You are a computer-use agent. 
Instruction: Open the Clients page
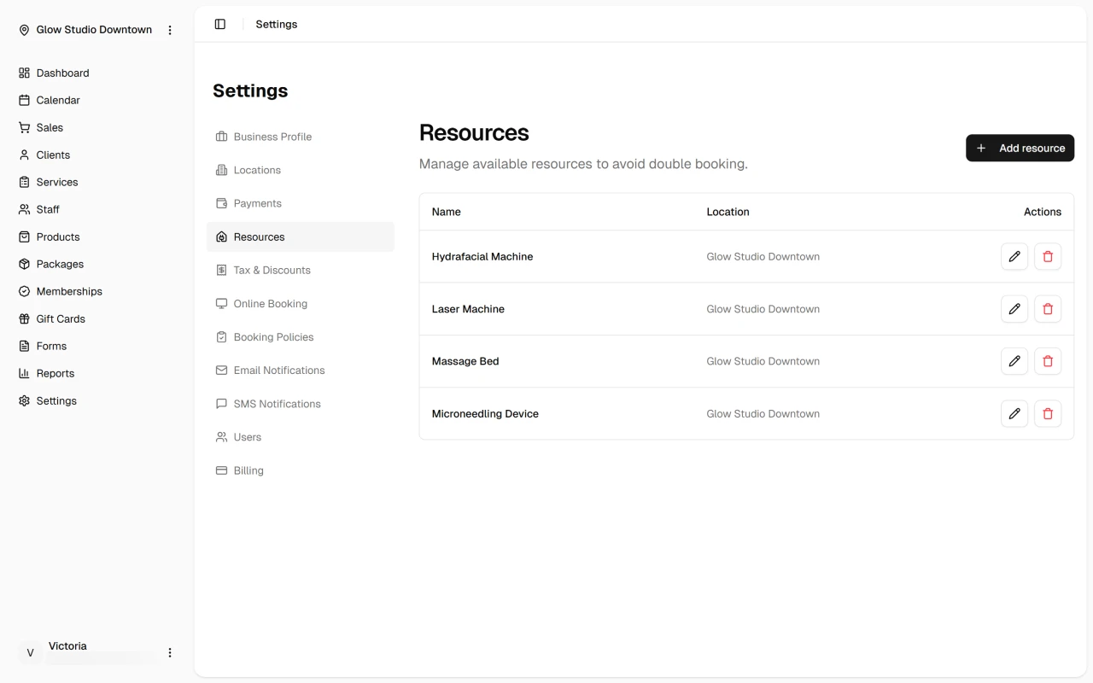point(96,155)
